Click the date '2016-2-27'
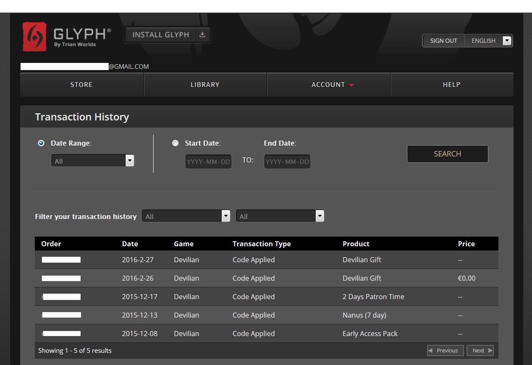This screenshot has height=365, width=532. [138, 260]
